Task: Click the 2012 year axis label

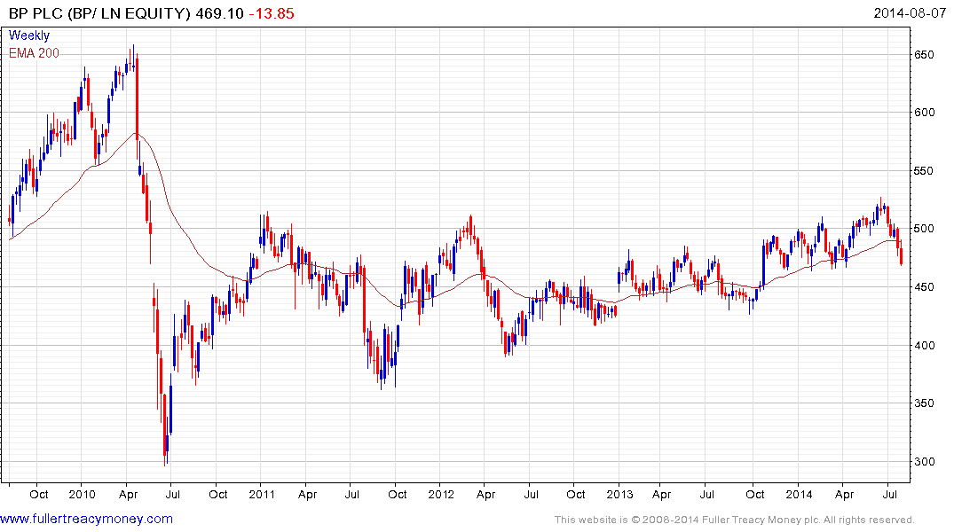Action: [x=441, y=494]
